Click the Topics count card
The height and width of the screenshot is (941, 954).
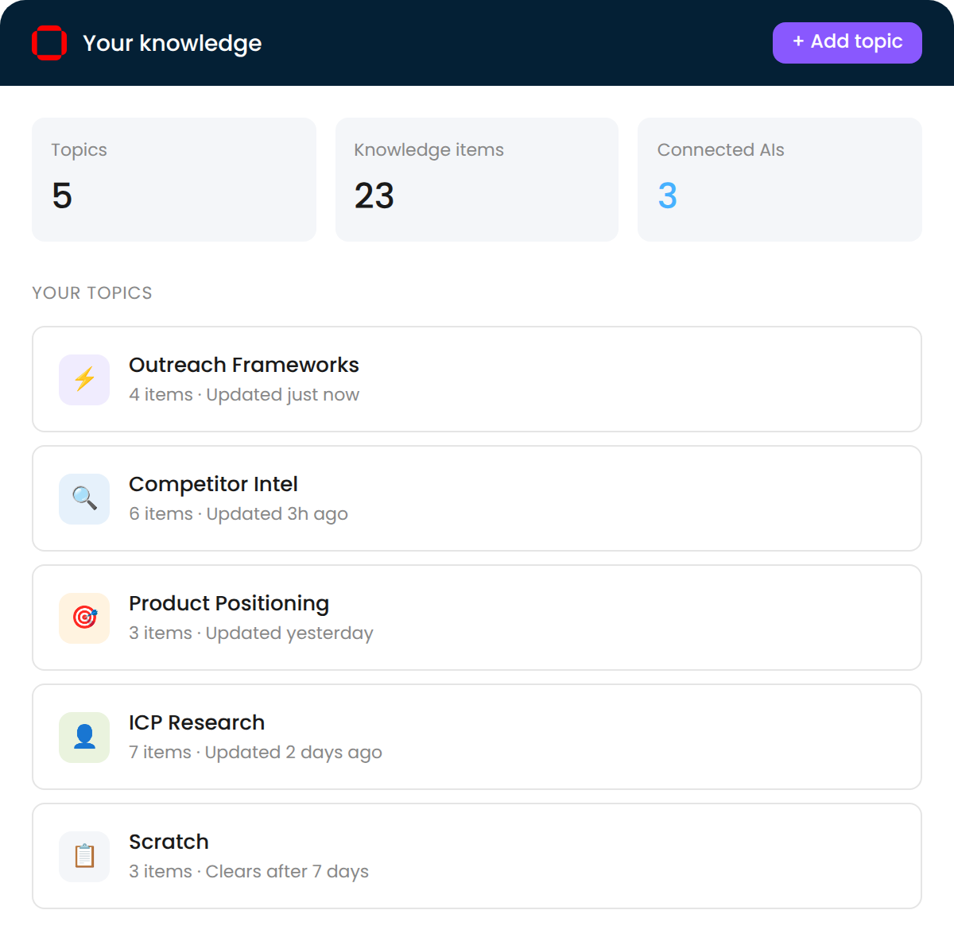(173, 180)
